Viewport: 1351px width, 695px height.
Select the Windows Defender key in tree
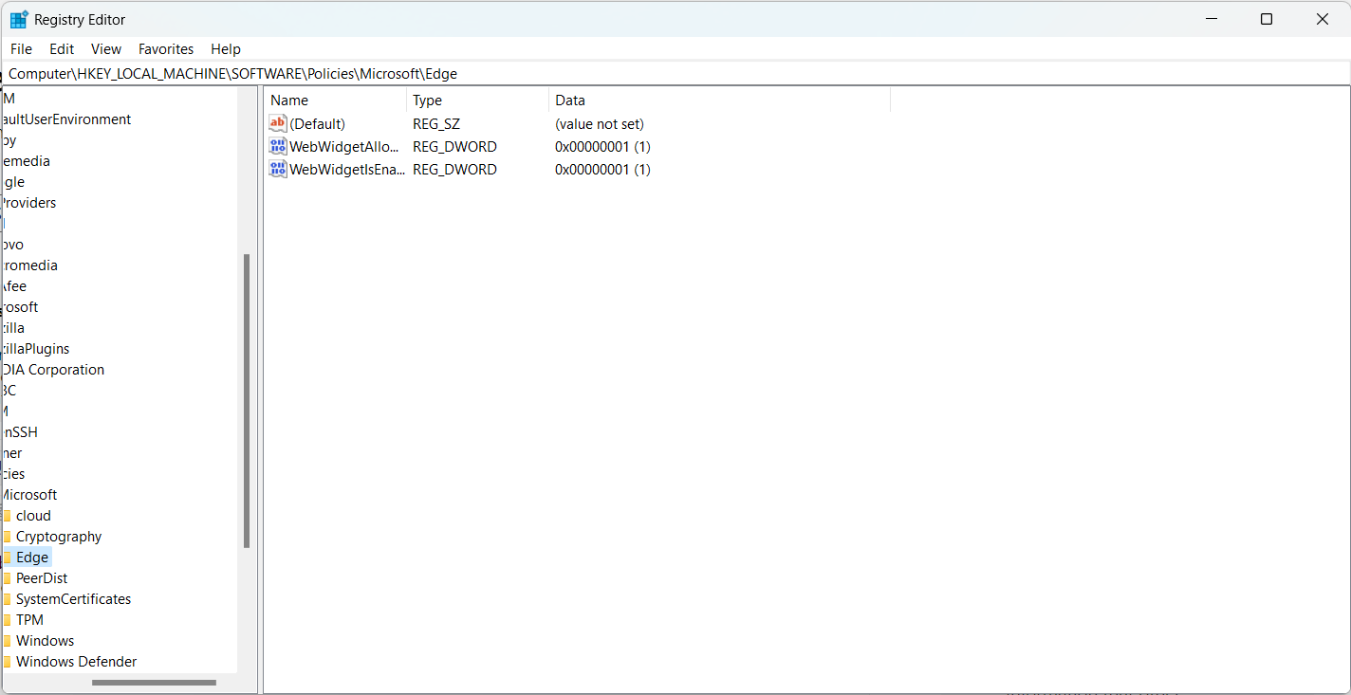pos(76,662)
